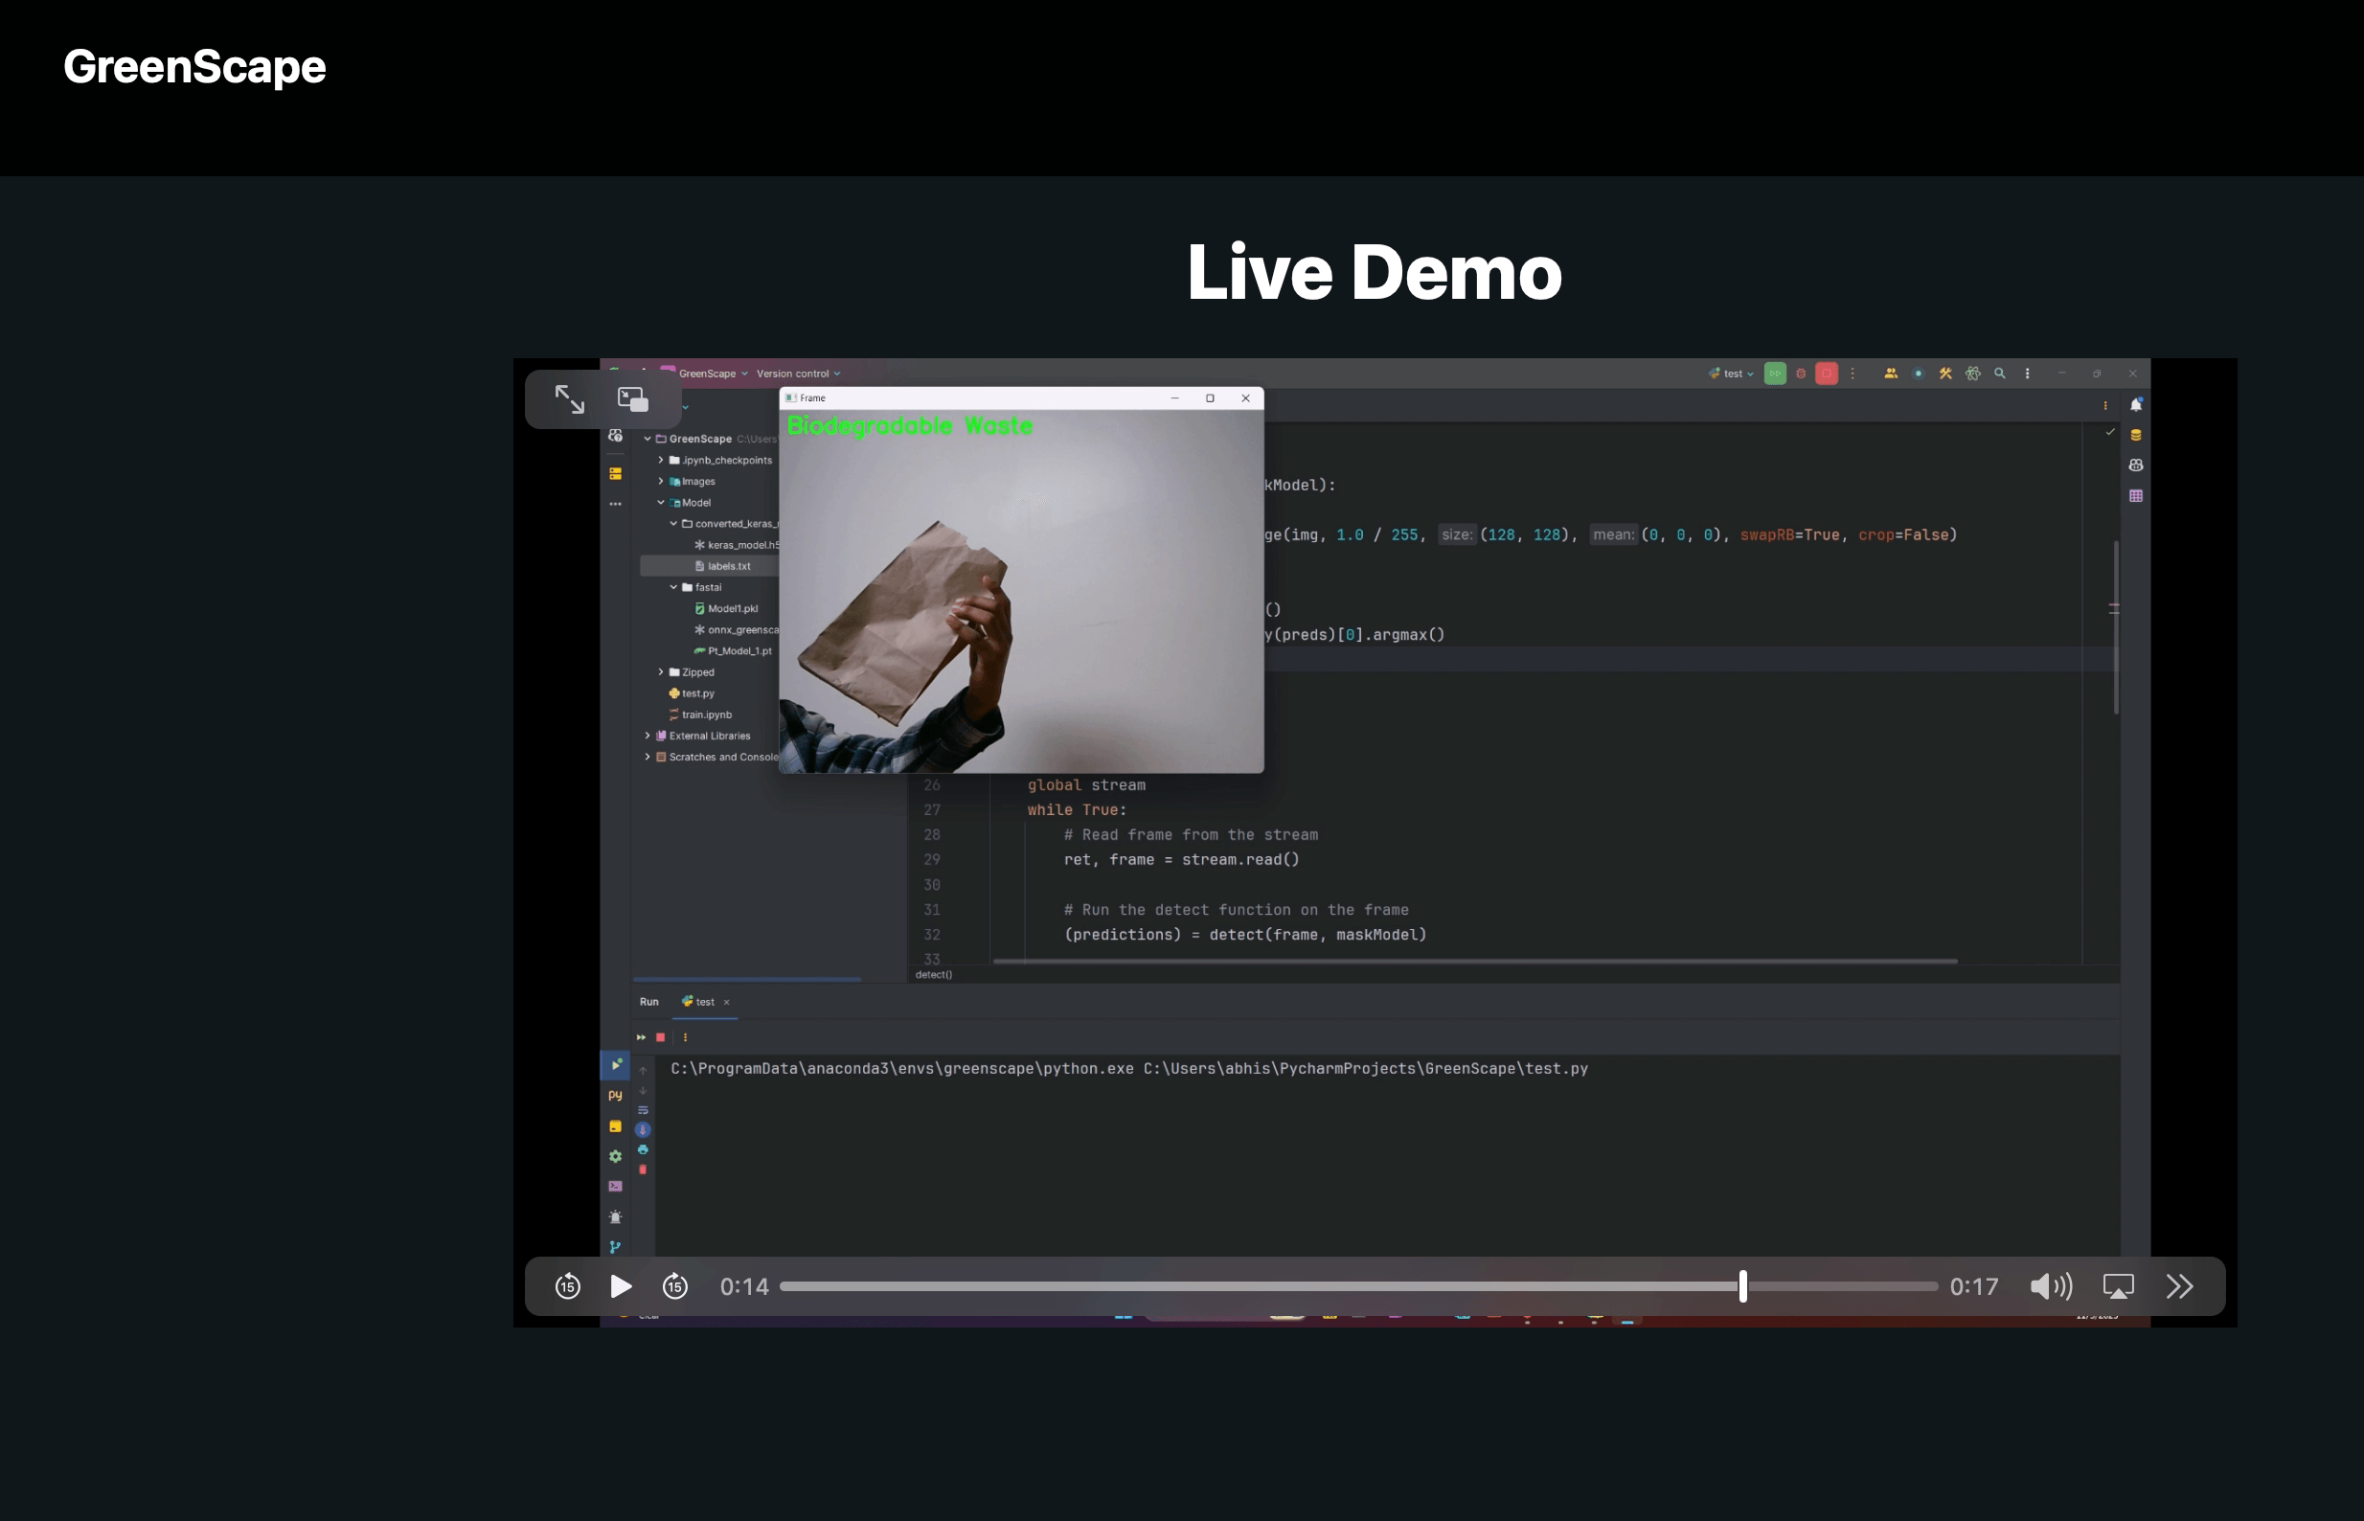Collapse the converted_keras folder

[x=673, y=524]
